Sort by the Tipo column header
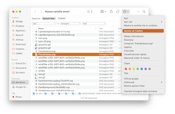This screenshot has height=114, width=175. pos(101,29)
